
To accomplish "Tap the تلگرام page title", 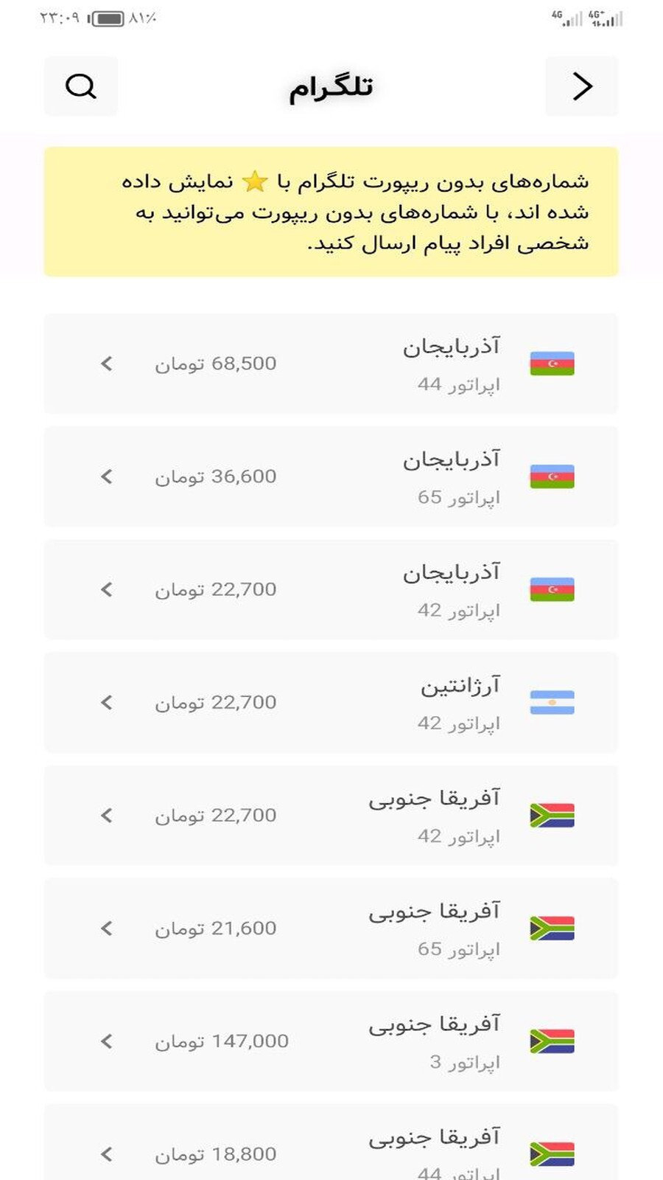I will tap(331, 88).
